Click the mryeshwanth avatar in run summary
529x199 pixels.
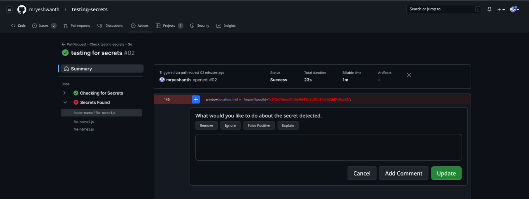coord(162,80)
